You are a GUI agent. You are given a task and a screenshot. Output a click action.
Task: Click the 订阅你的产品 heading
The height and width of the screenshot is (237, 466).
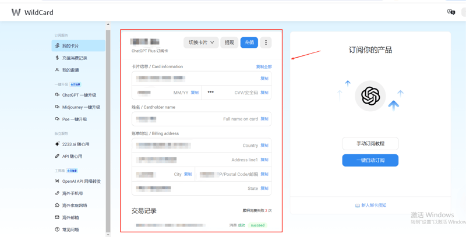370,49
